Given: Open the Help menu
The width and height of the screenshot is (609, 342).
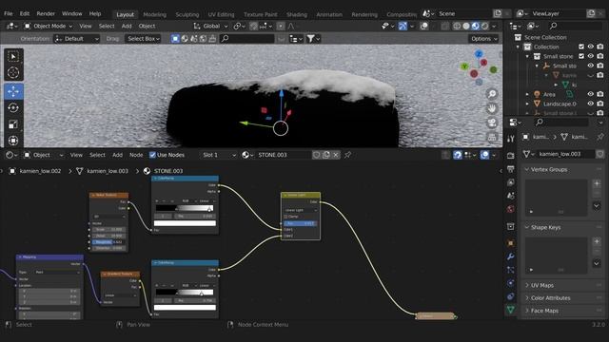Looking at the screenshot, I should pyautogui.click(x=95, y=13).
